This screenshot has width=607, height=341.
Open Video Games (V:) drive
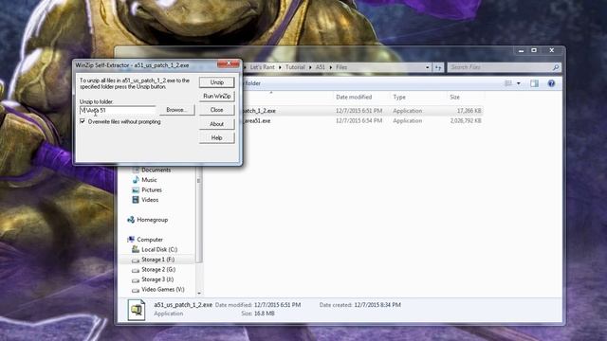(162, 289)
